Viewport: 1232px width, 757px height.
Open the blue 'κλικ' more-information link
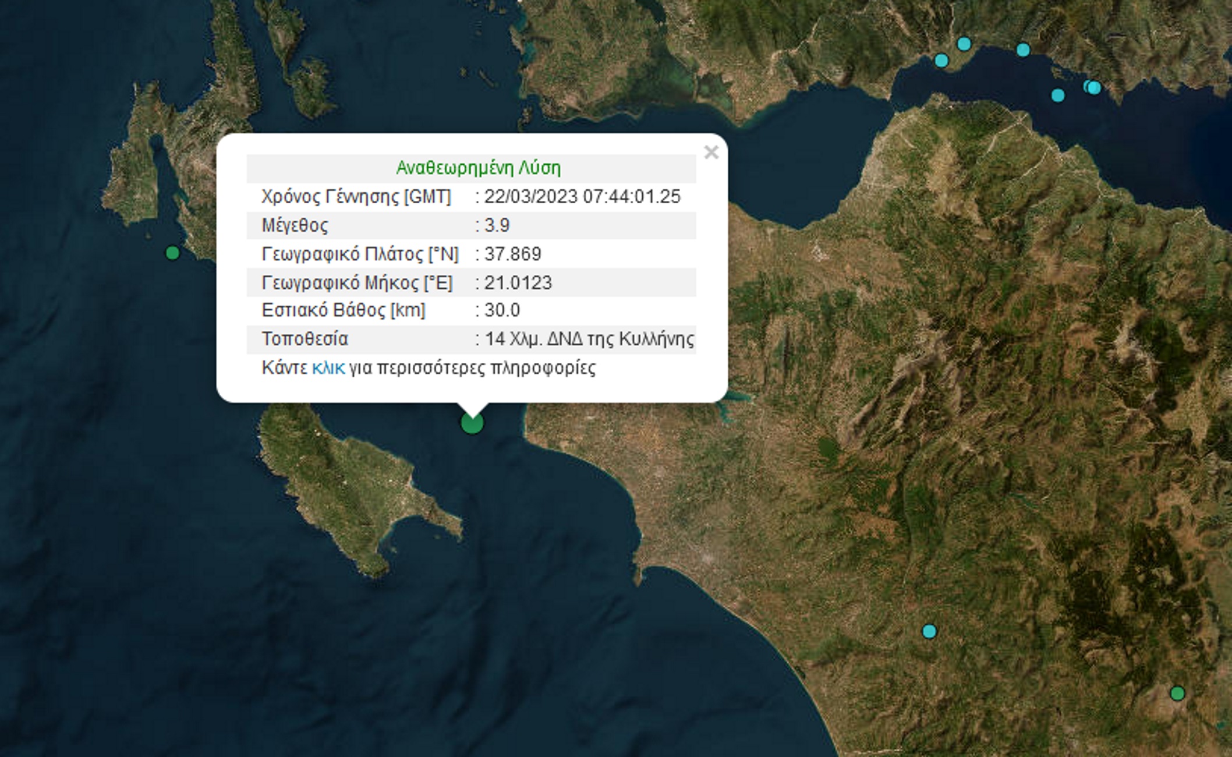[x=328, y=368]
